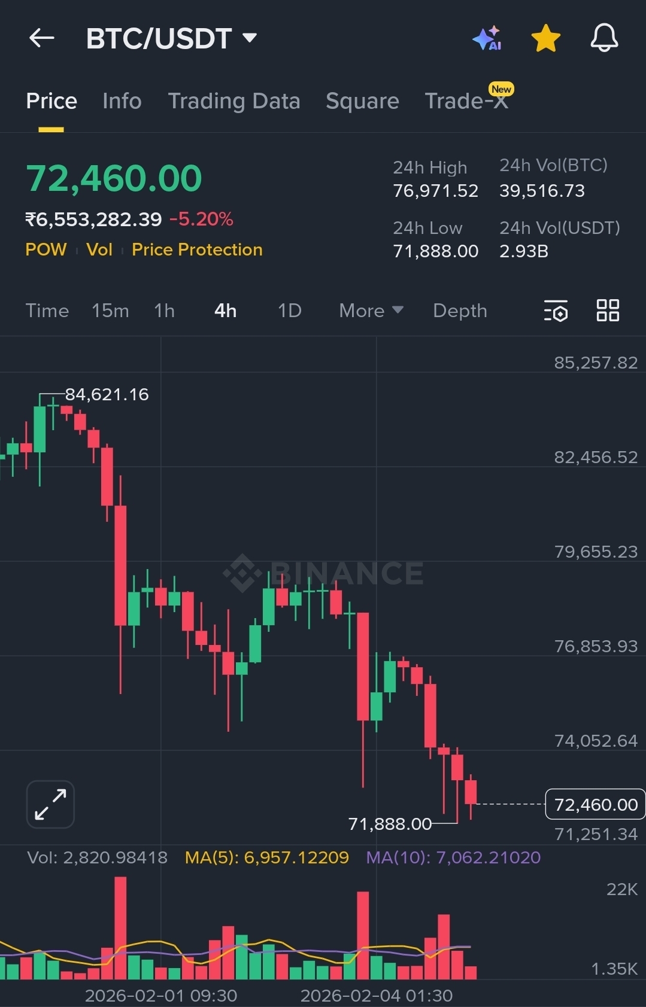
Task: Expand chart to fullscreen
Action: pos(50,804)
